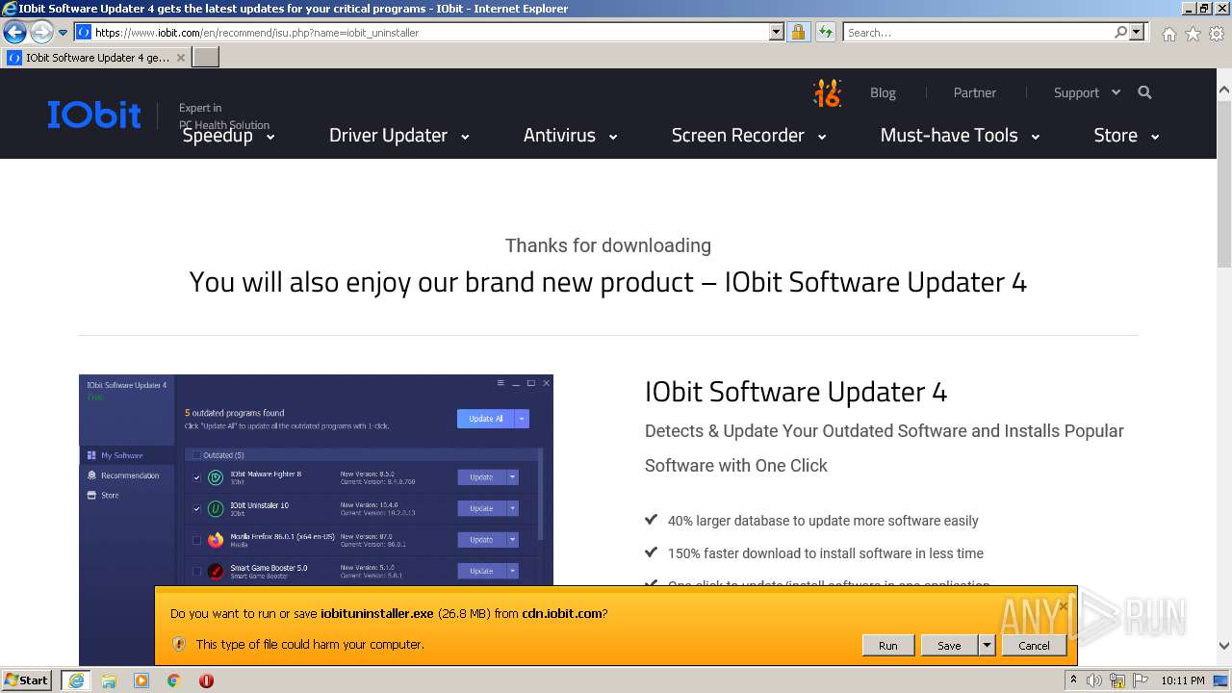Open the Partner link

(975, 92)
